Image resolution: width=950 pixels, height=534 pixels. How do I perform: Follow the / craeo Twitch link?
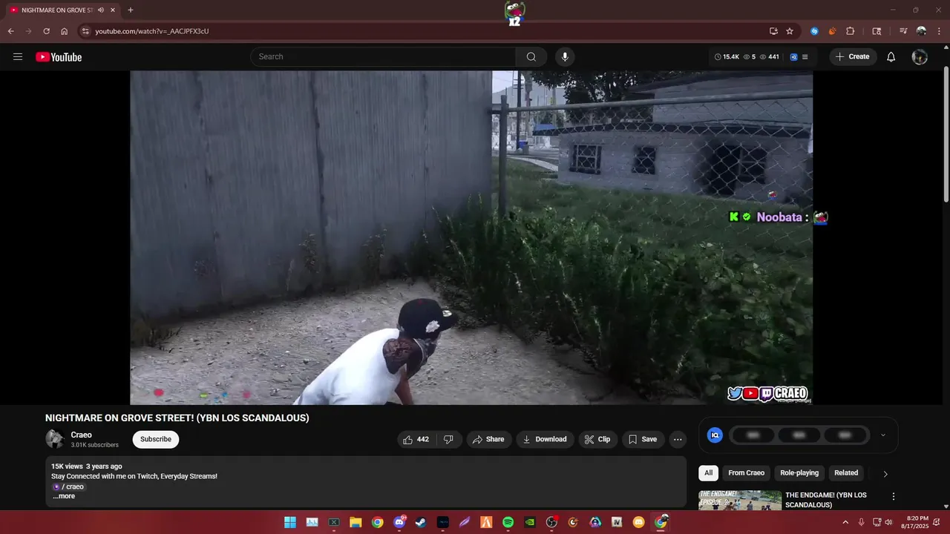68,487
